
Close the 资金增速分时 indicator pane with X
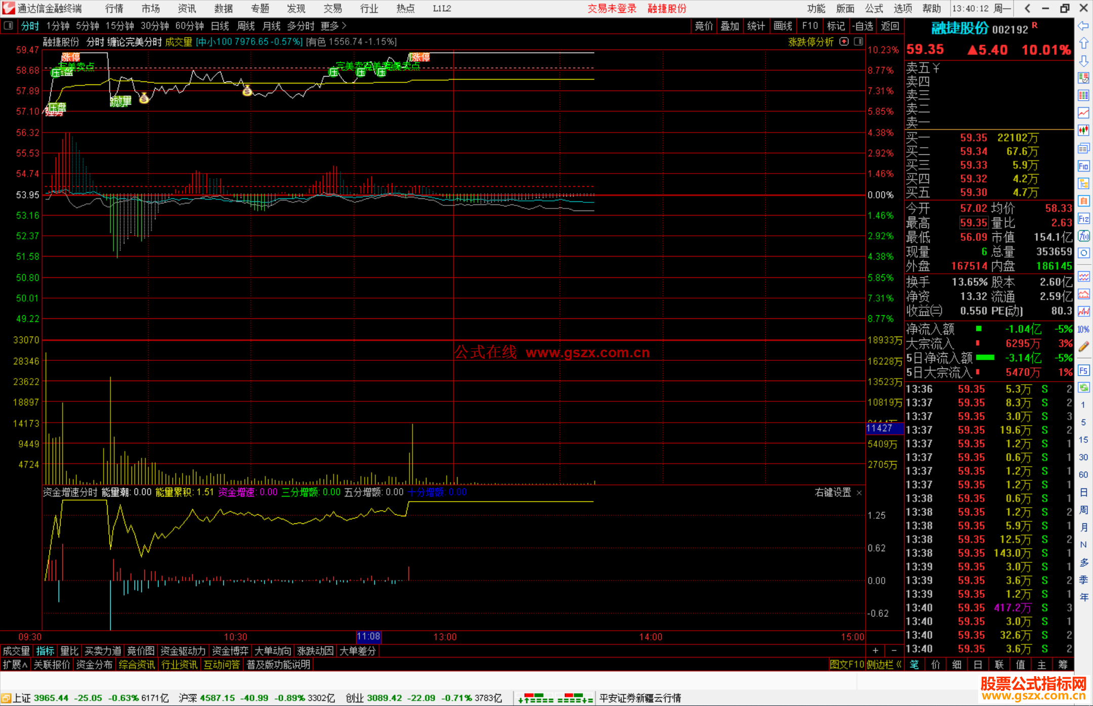859,492
